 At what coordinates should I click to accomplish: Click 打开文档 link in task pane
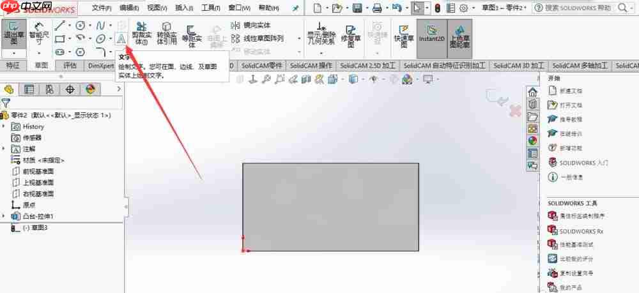(571, 105)
